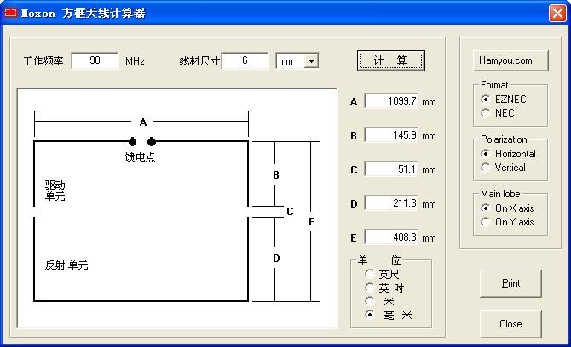This screenshot has height=347, width=571.
Task: Select the NEC format option
Action: 486,112
